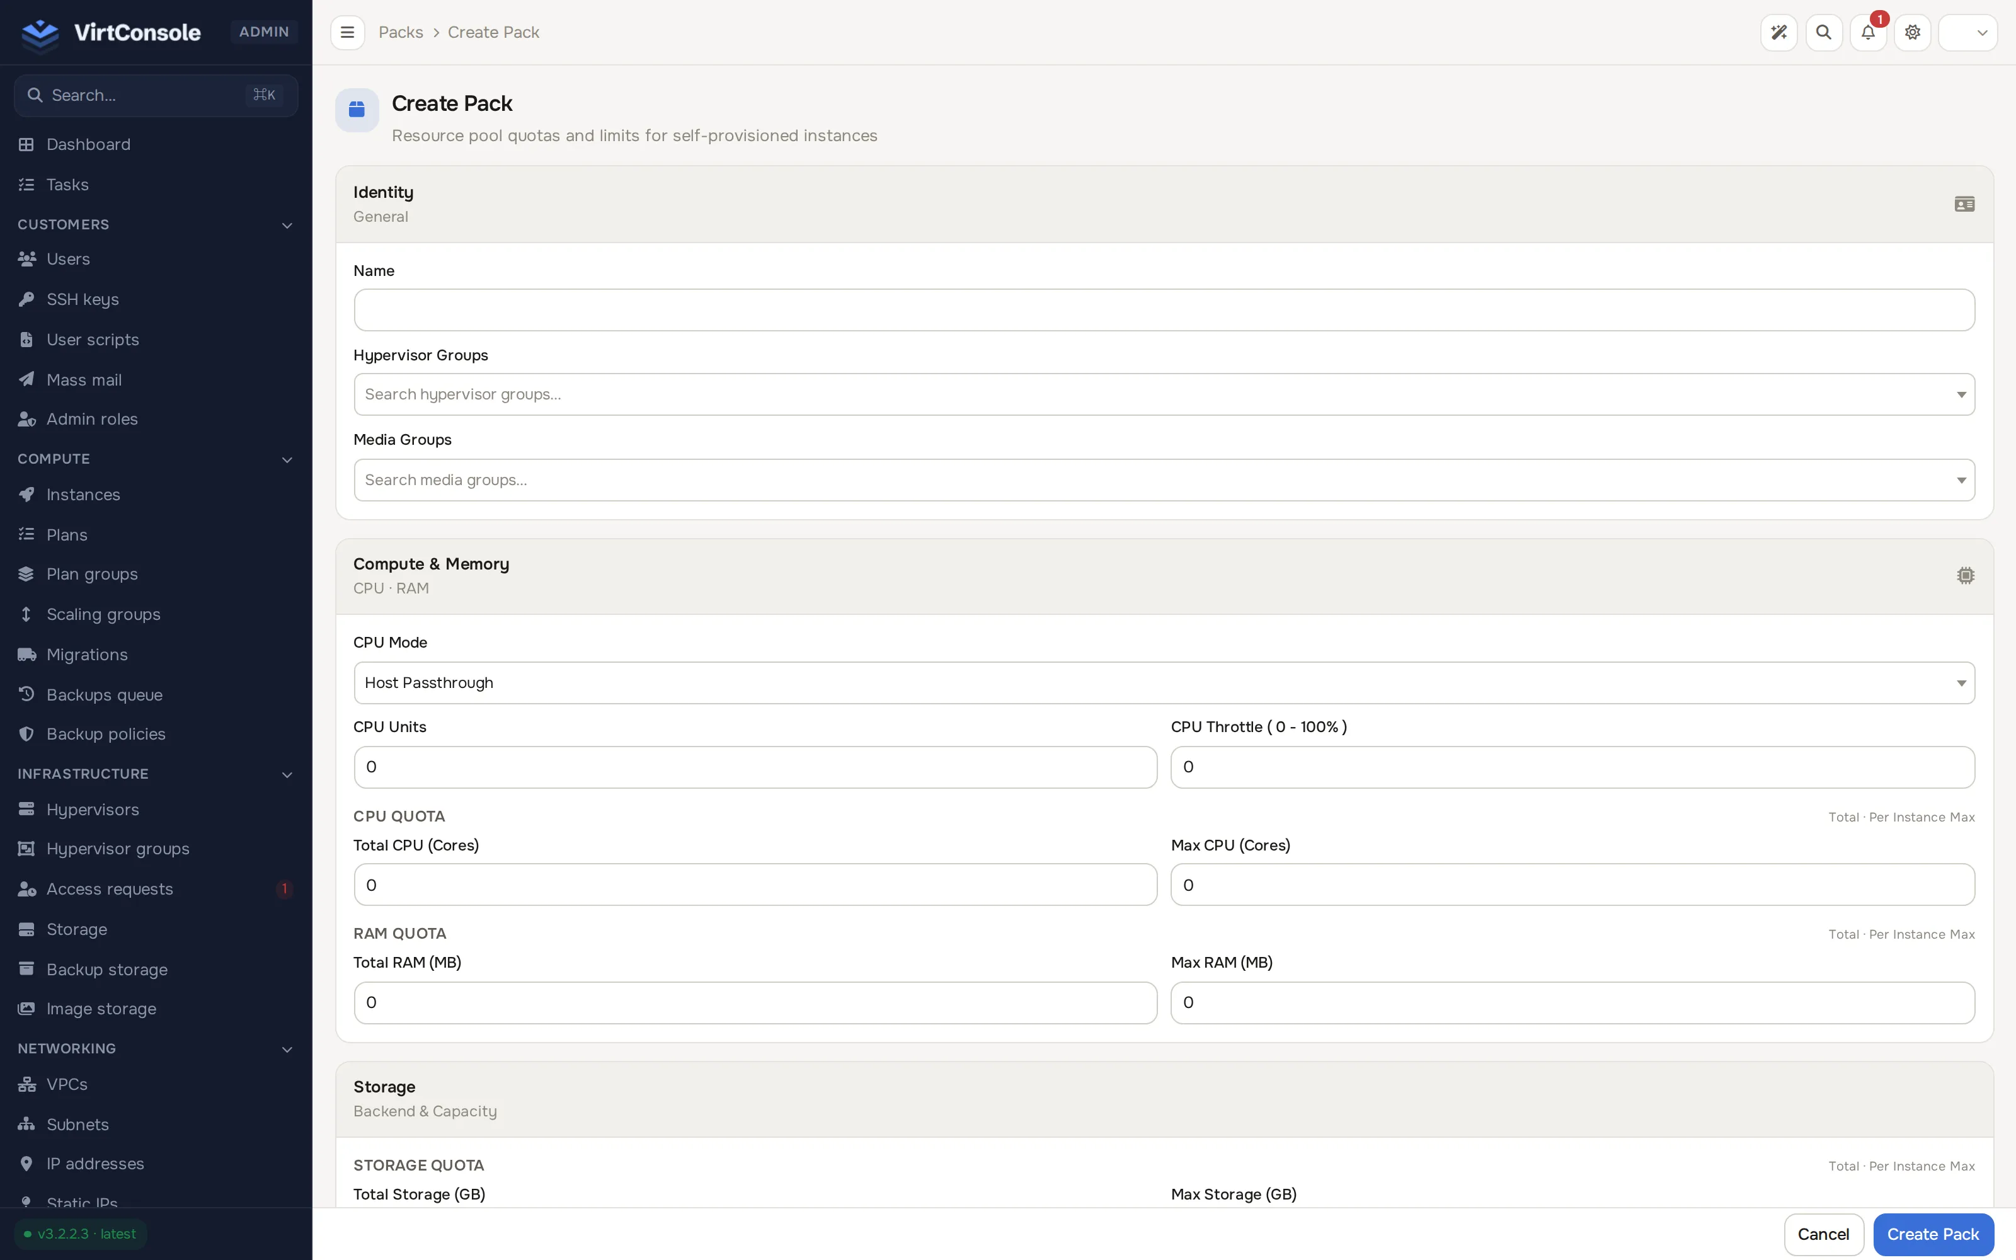Screen dimensions: 2016x1260
Task: Click the Backups queue history icon
Action: (26, 694)
